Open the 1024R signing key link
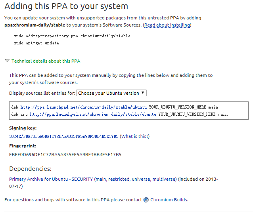This screenshot has height=214, width=253. pyautogui.click(x=63, y=136)
